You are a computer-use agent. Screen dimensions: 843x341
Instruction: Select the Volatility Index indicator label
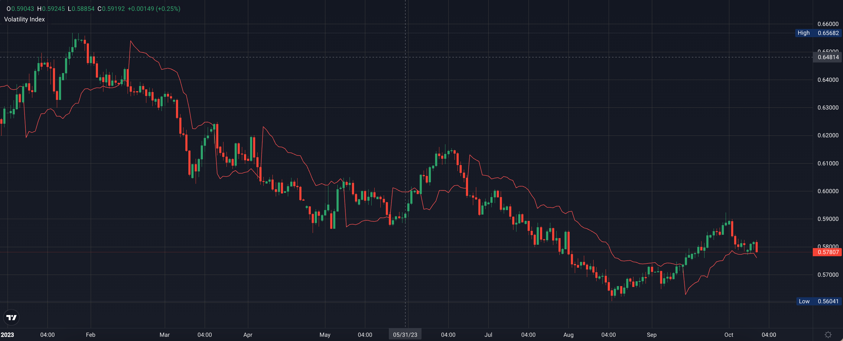(x=24, y=19)
